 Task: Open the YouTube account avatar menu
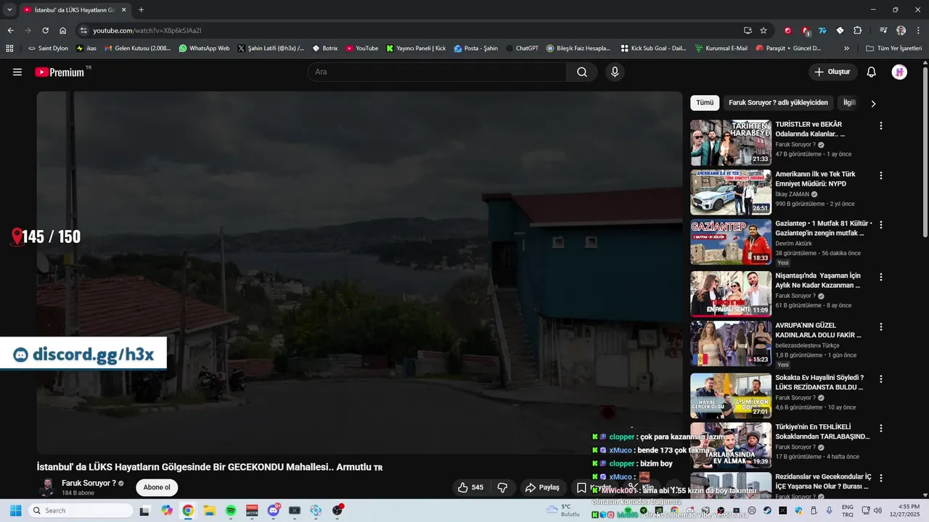coord(899,72)
